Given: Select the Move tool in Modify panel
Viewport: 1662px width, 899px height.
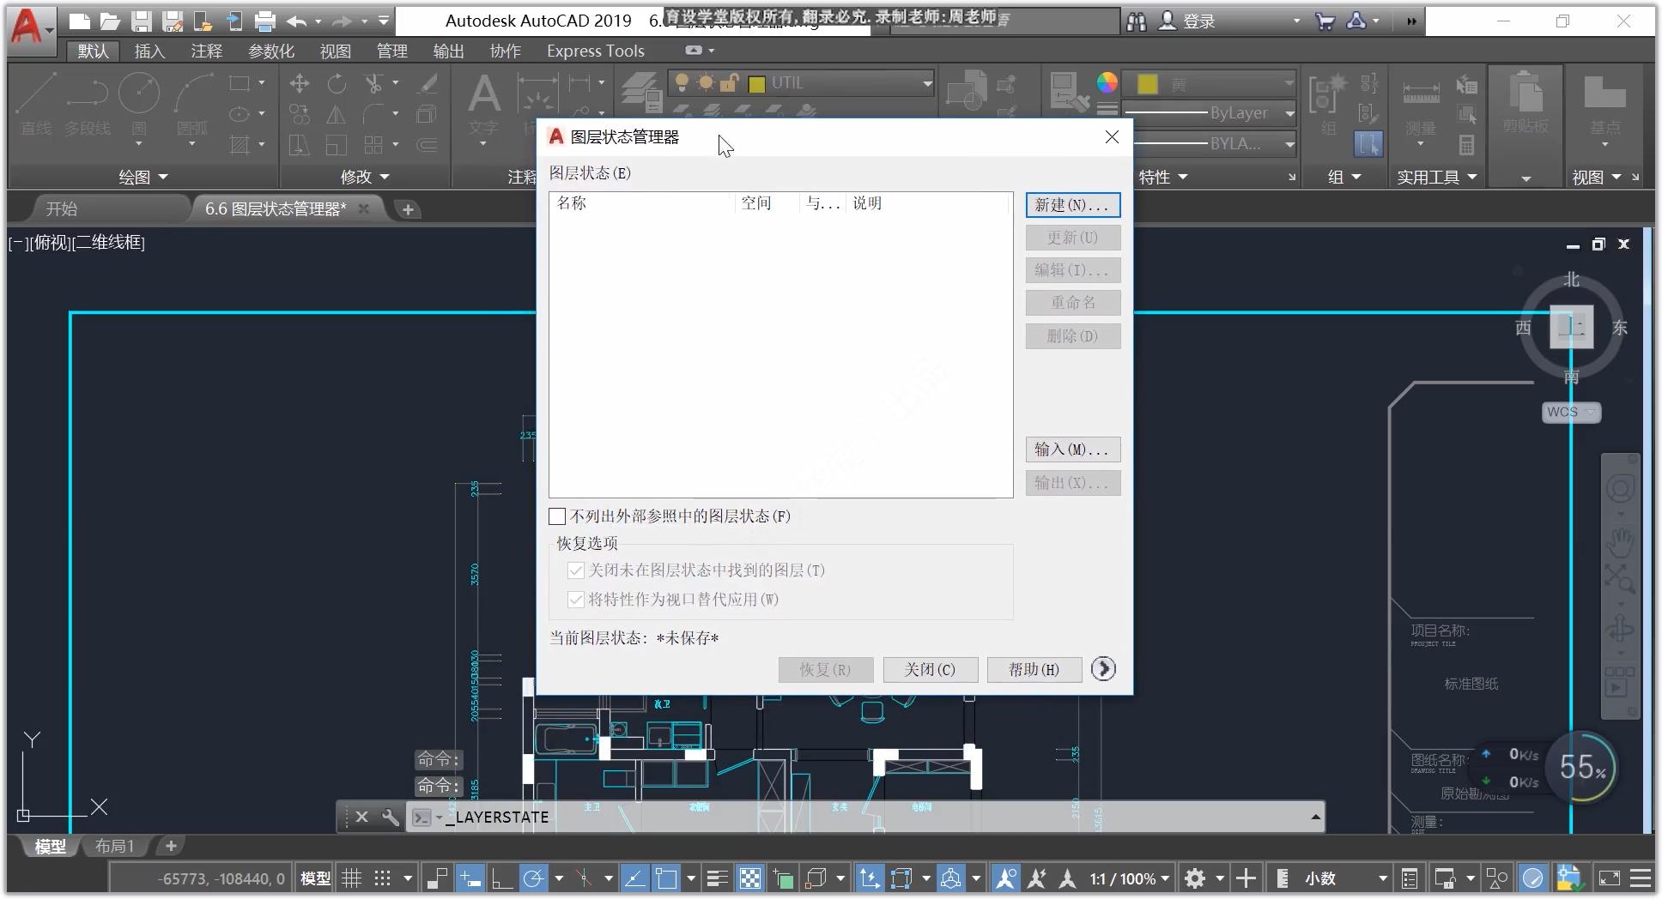Looking at the screenshot, I should pyautogui.click(x=300, y=83).
